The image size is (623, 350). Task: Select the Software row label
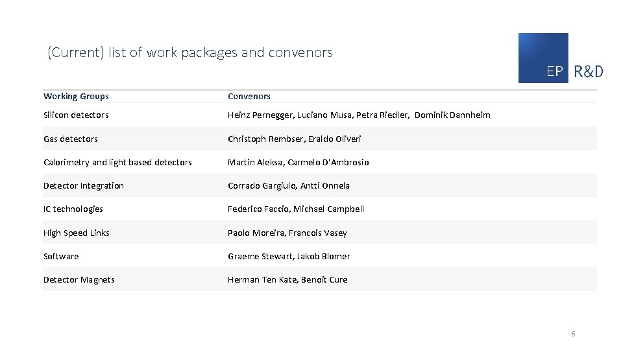[61, 256]
